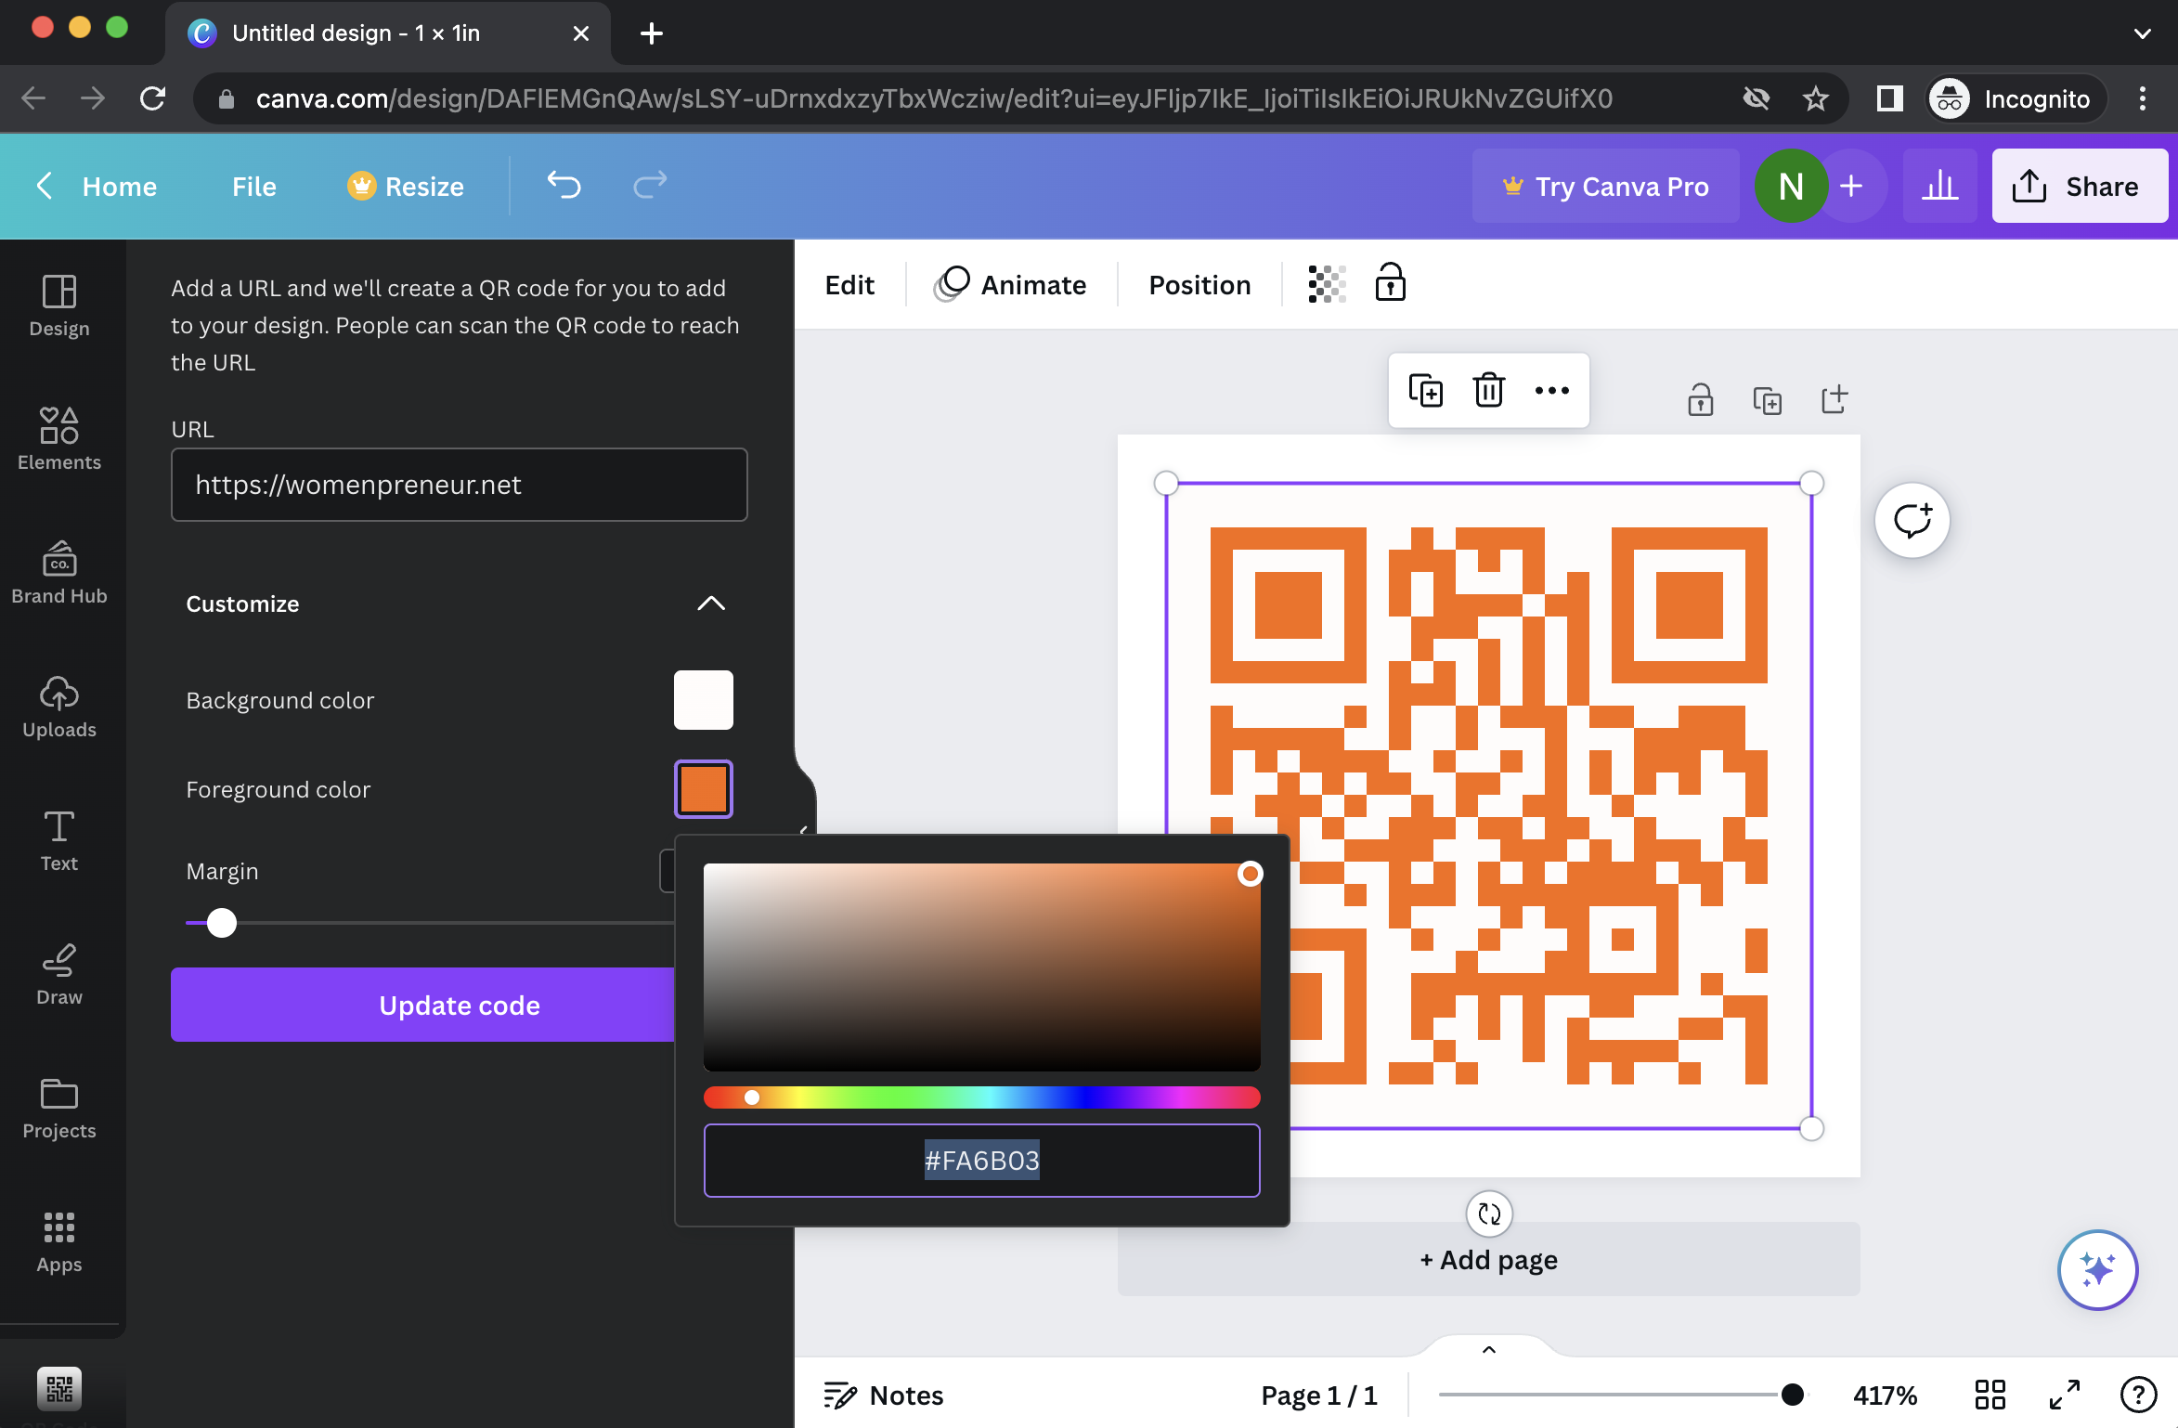This screenshot has height=1428, width=2178.
Task: Expand the pages strip chevron
Action: tap(1489, 1350)
